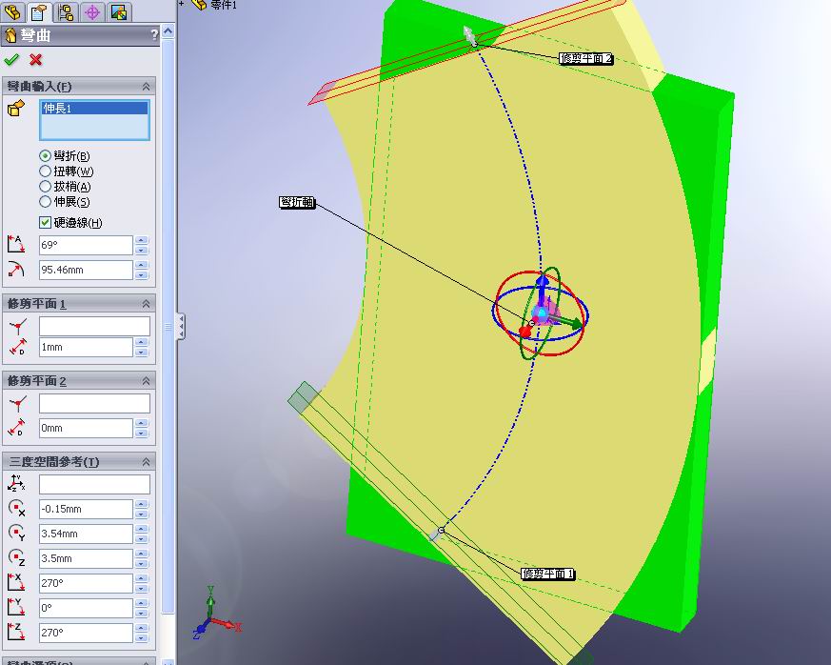Click the Z rotation angle icon
Screen dimensions: 831x665
tap(16, 632)
